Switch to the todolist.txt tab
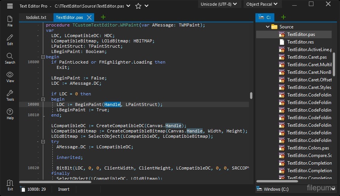 pyautogui.click(x=36, y=17)
